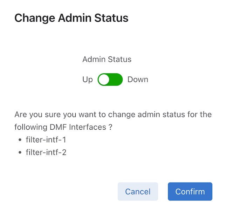Click the bullet point before filter-intf-1
The width and height of the screenshot is (227, 205).
click(x=20, y=140)
